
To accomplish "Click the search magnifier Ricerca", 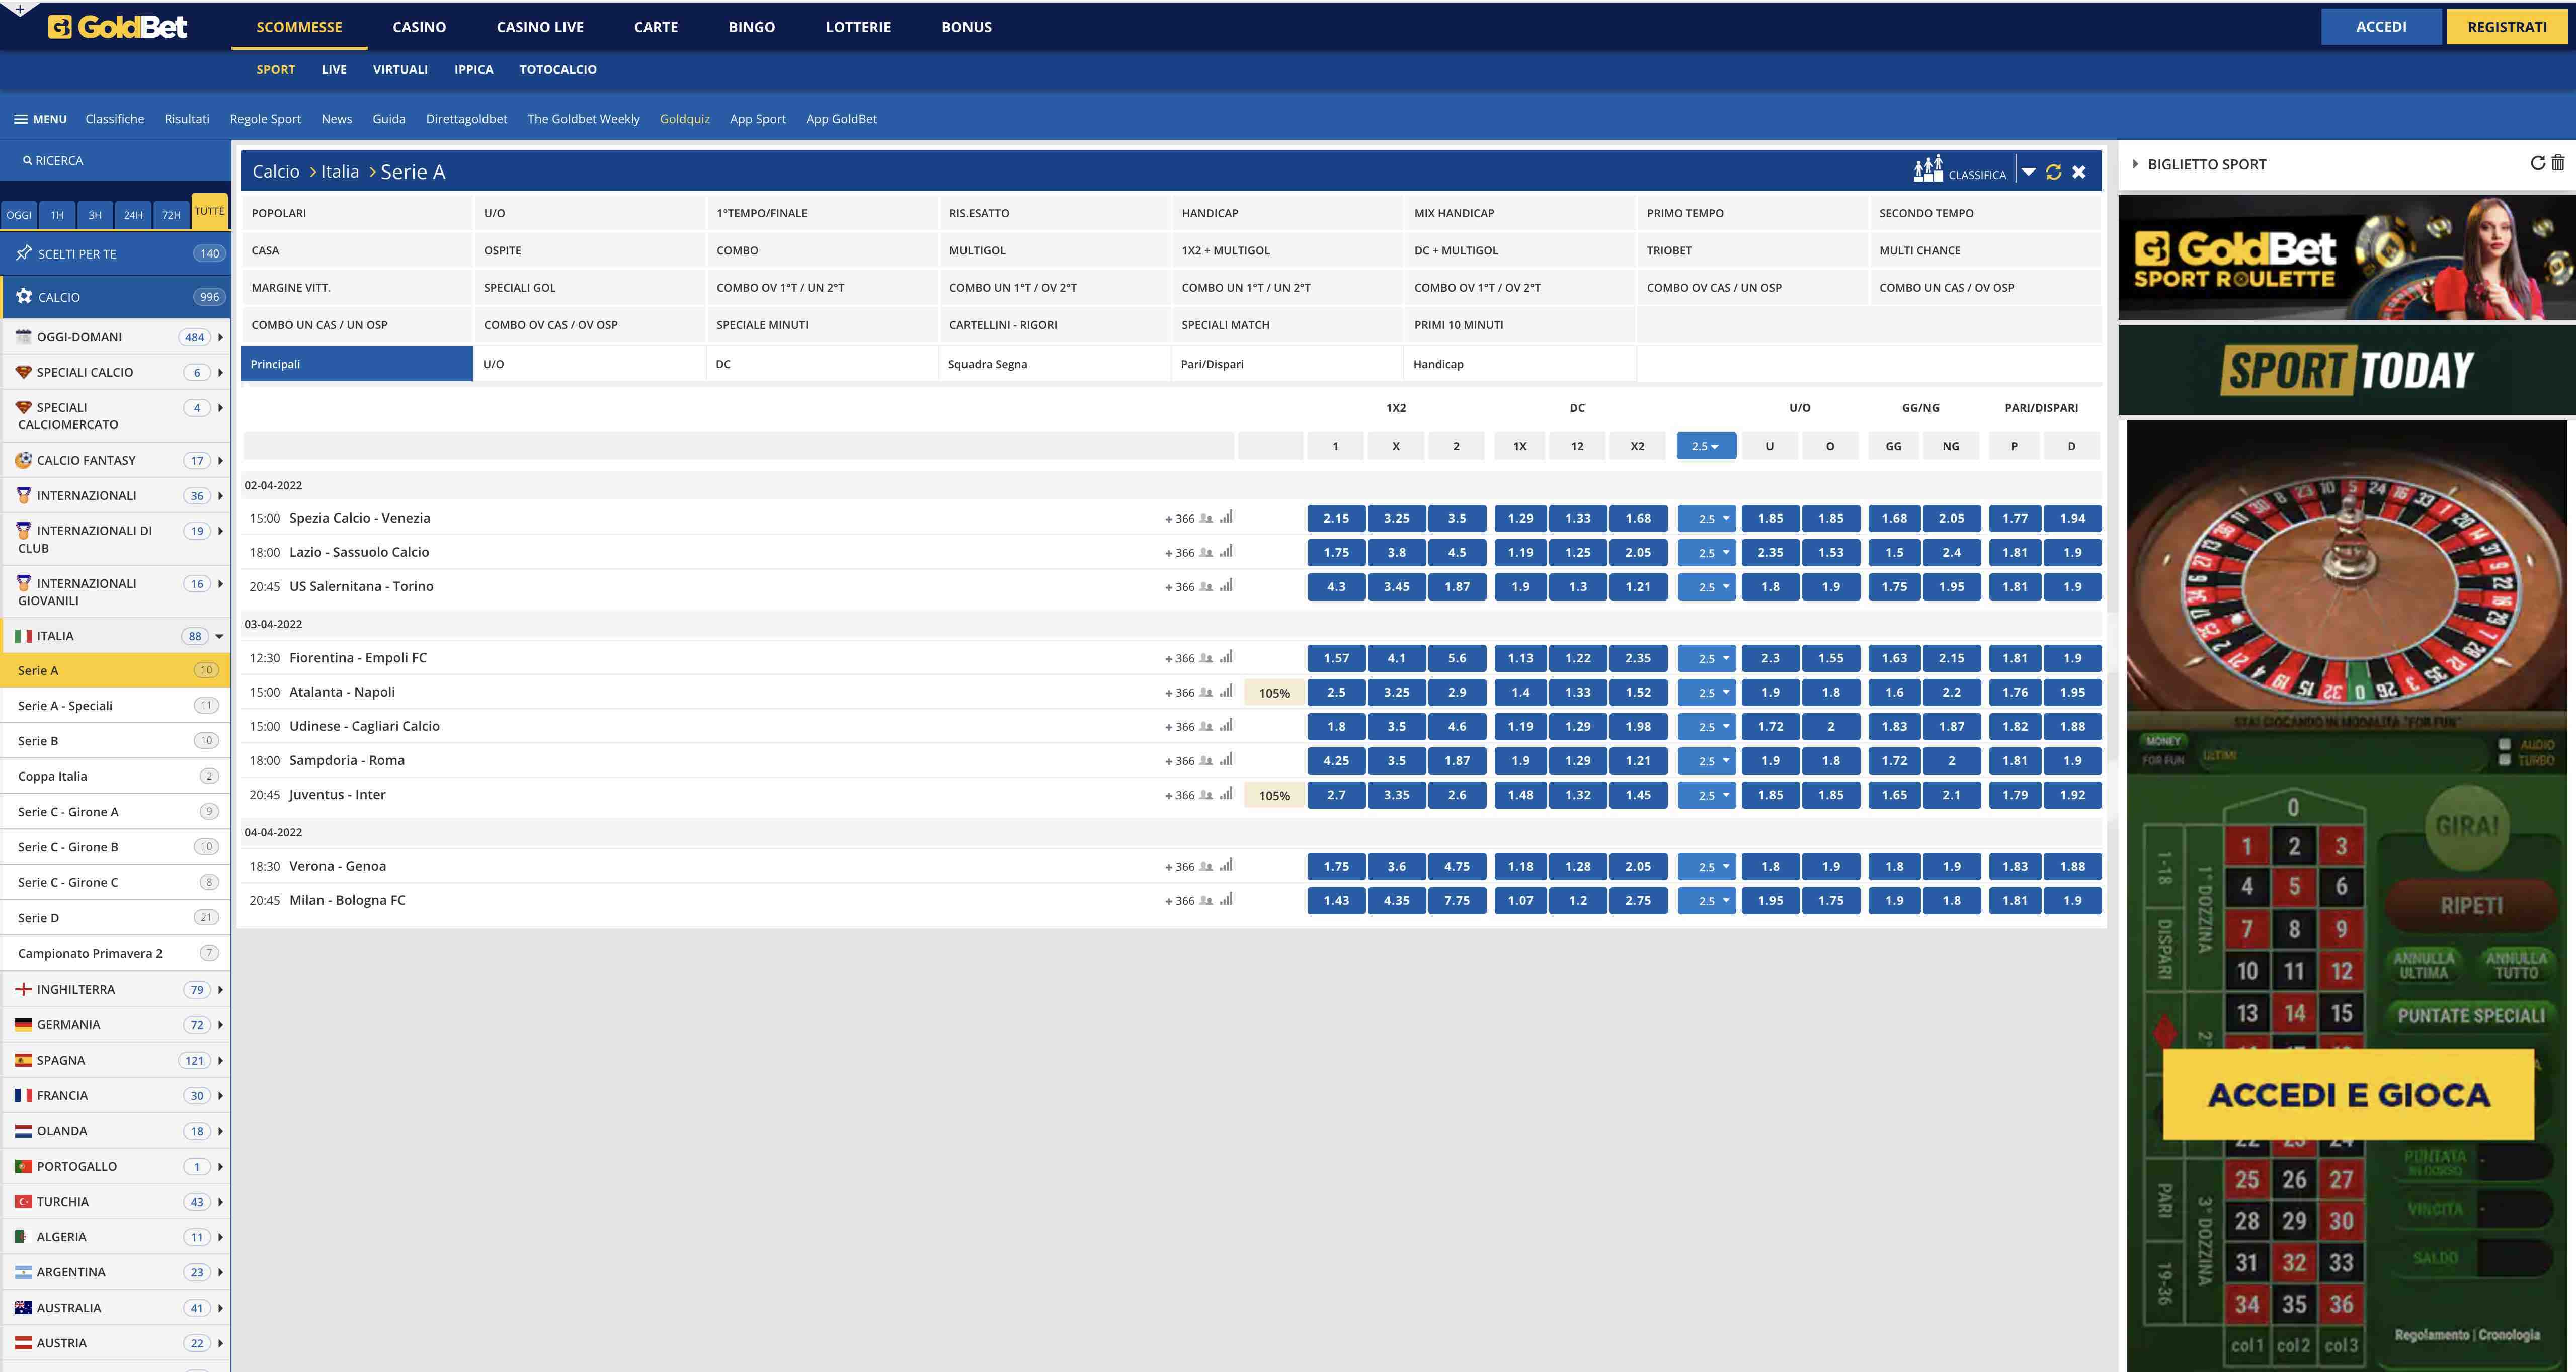I will (x=28, y=161).
